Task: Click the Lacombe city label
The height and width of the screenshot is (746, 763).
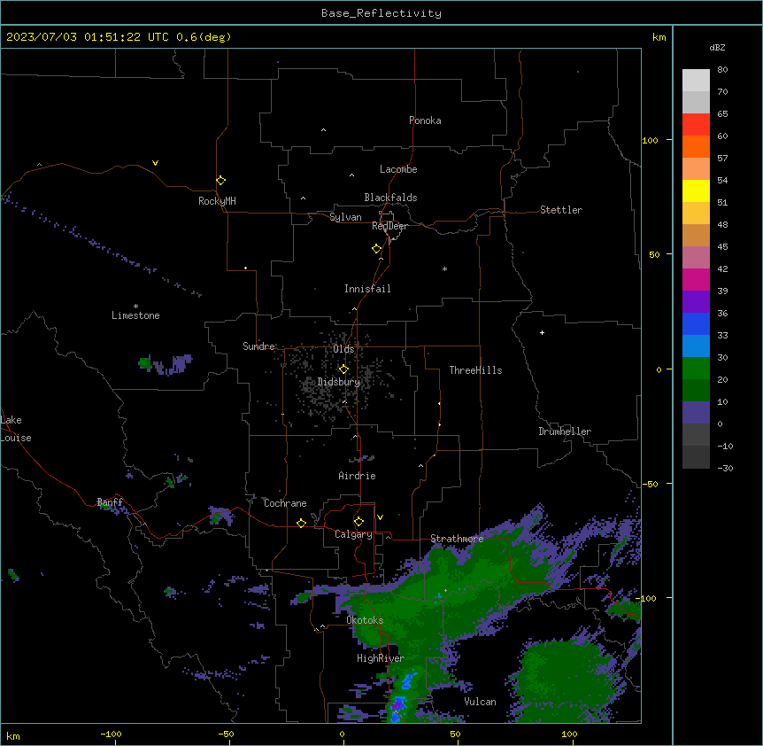Action: pos(398,169)
